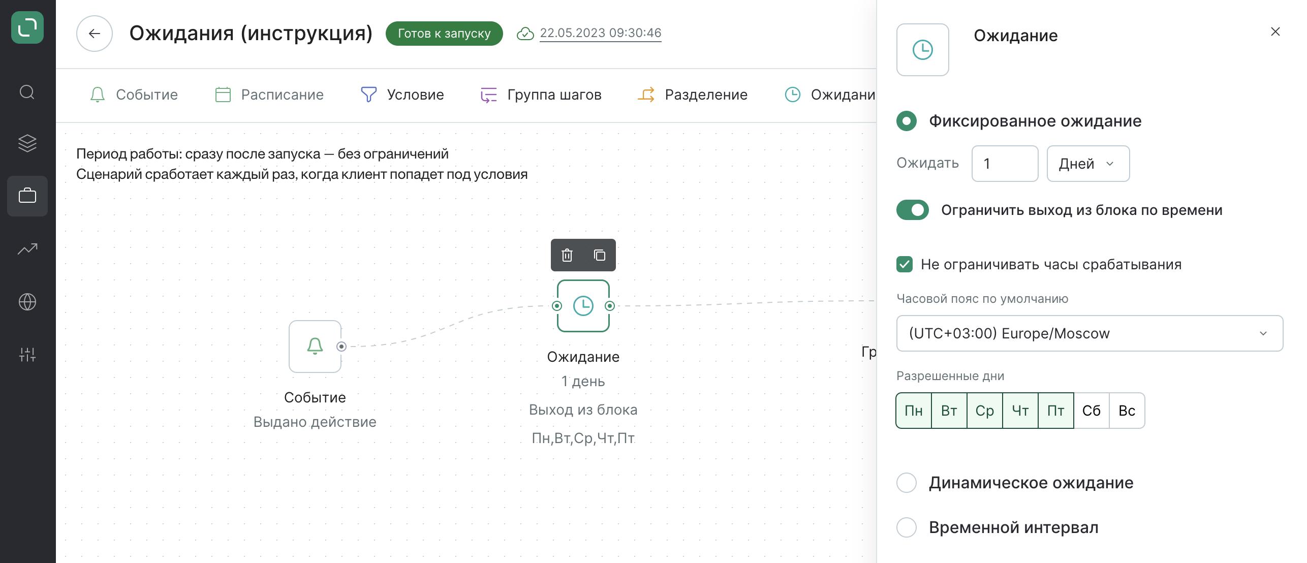The image size is (1307, 563).
Task: Open the layers stack sidebar icon
Action: click(27, 143)
